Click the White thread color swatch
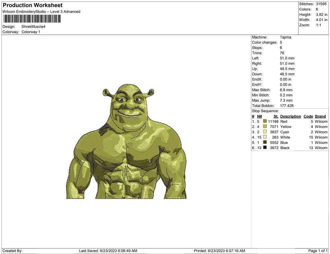The image size is (330, 254). coord(265,137)
